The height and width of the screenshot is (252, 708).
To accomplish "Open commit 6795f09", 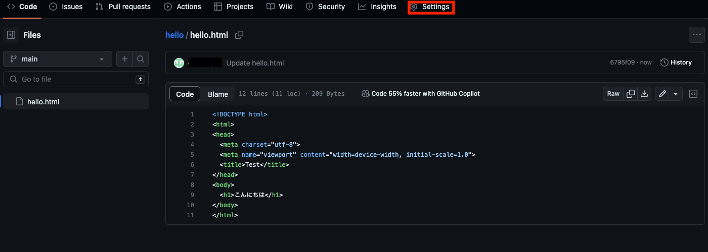I will [x=623, y=62].
